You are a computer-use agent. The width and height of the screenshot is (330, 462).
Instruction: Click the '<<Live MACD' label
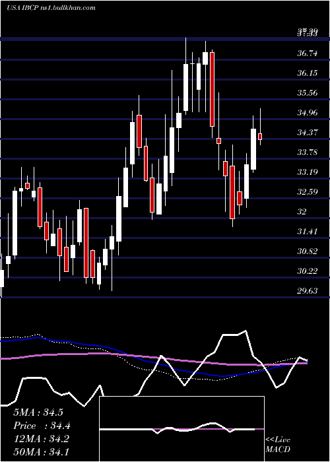pyautogui.click(x=278, y=444)
